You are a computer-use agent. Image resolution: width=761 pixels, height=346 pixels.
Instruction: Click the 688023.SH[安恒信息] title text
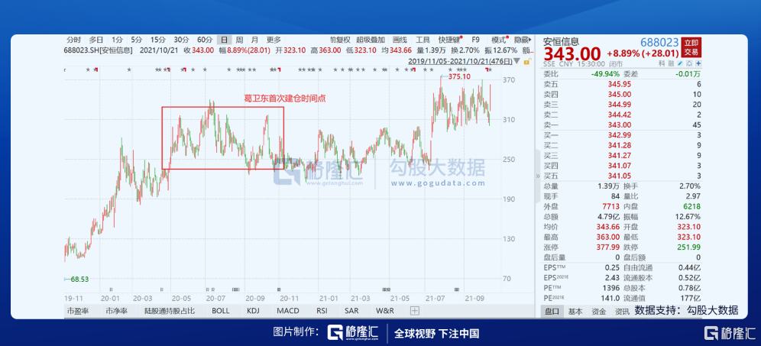click(98, 50)
